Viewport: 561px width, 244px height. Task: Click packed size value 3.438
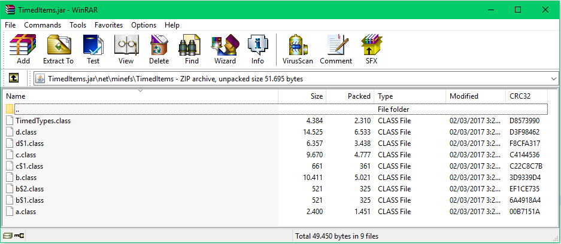tap(362, 144)
